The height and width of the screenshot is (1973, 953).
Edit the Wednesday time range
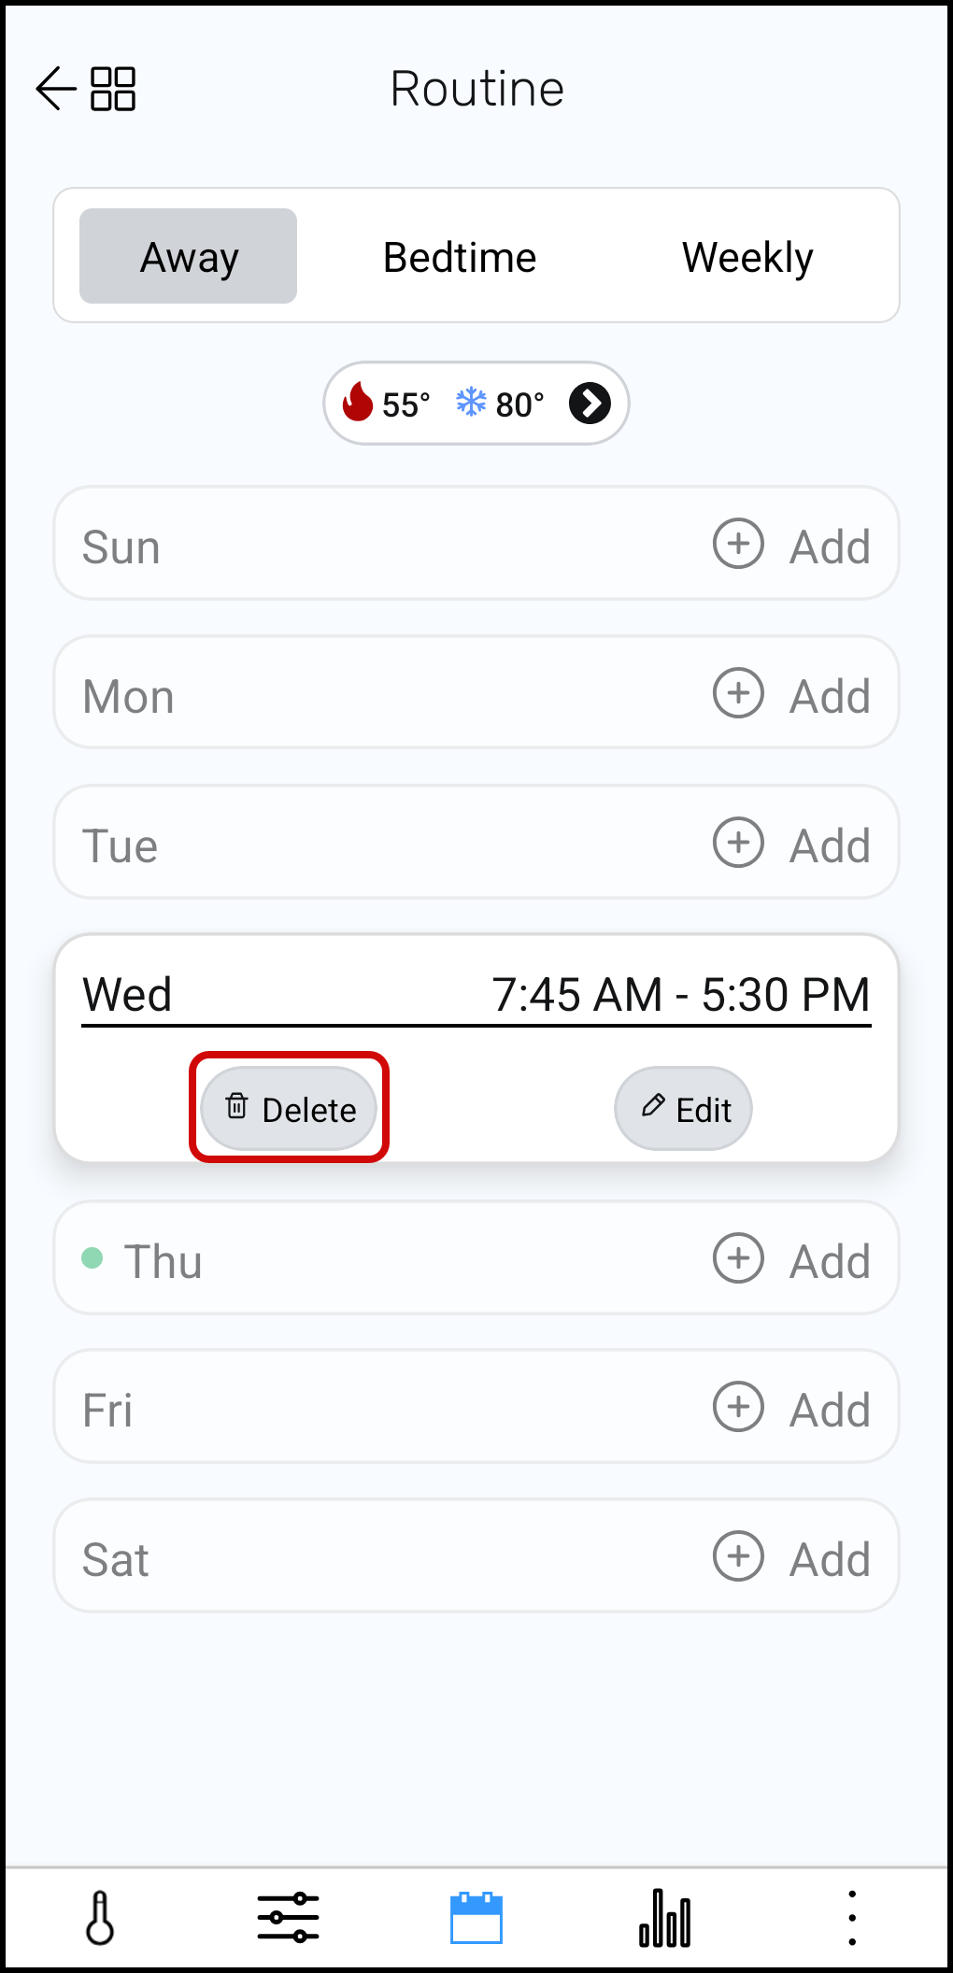point(683,1109)
